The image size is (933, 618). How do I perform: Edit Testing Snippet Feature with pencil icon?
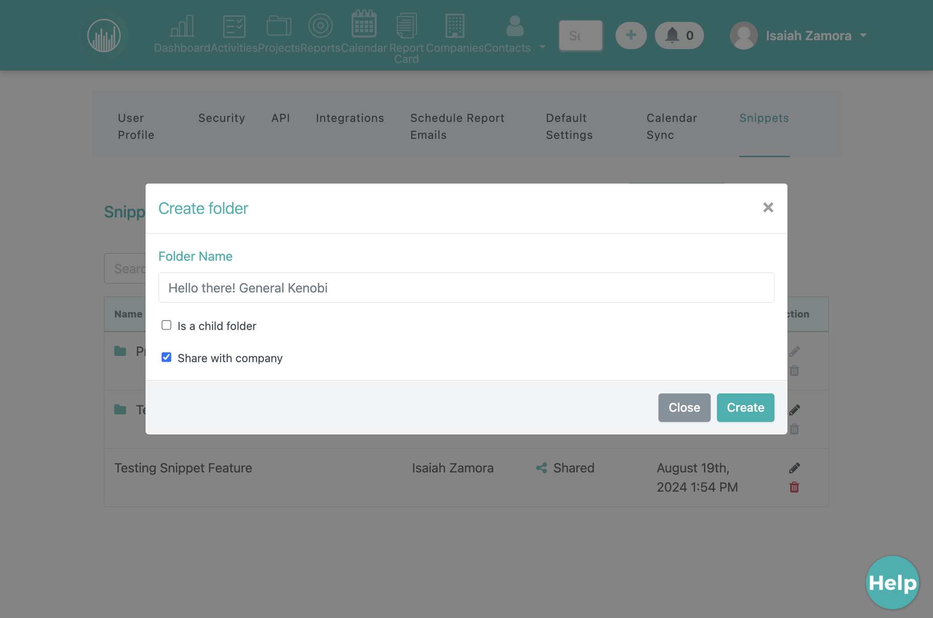(794, 468)
